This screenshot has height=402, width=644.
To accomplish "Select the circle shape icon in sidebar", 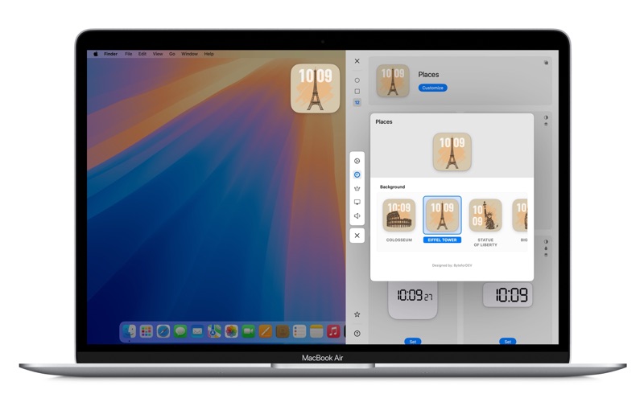I will (x=357, y=80).
